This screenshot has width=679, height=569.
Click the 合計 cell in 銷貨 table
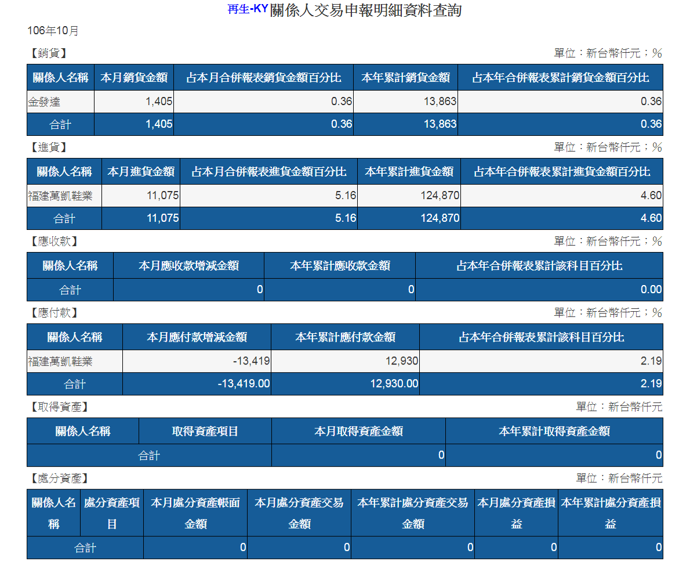pos(61,125)
